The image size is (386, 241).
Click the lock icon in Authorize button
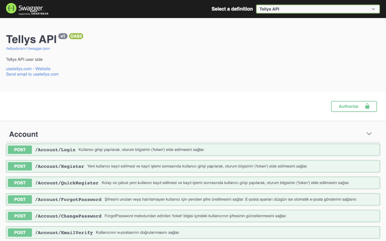coord(367,106)
